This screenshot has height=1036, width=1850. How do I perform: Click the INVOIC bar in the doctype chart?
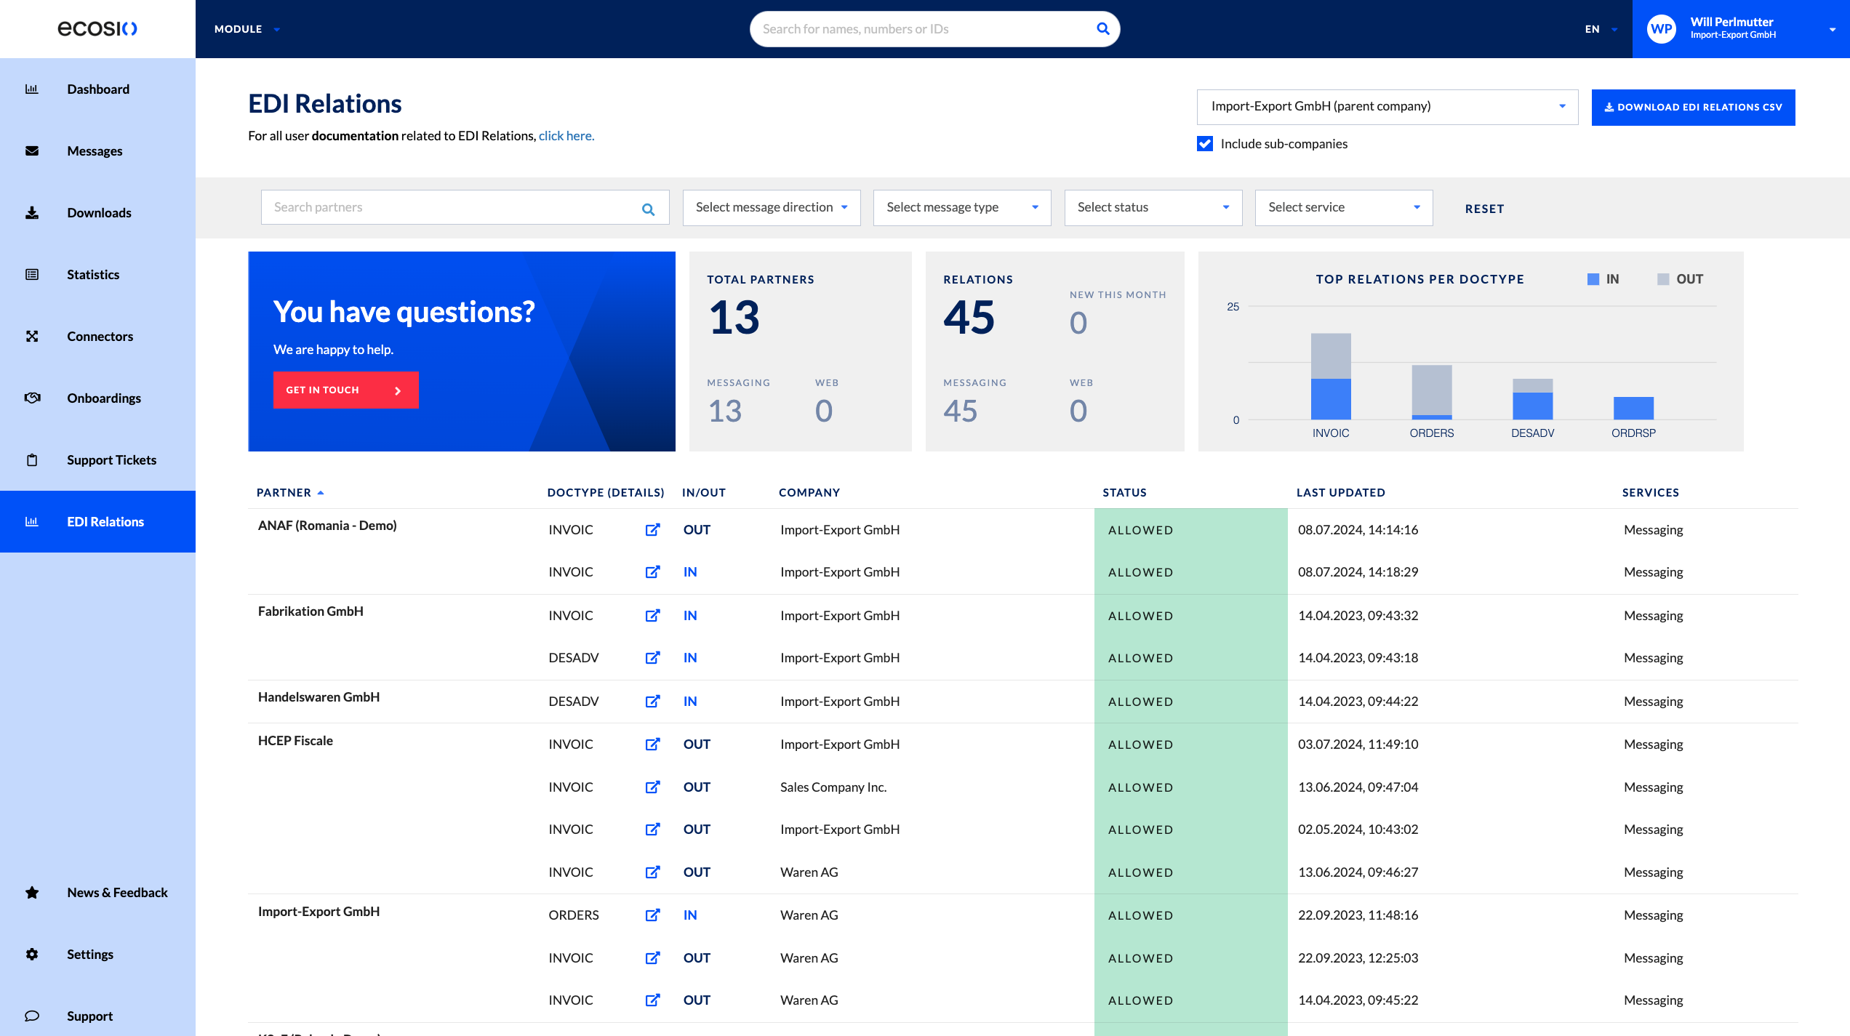coord(1331,377)
